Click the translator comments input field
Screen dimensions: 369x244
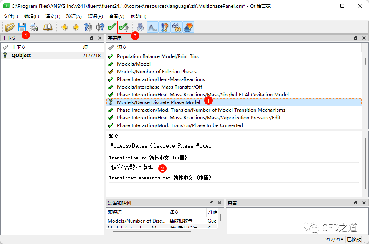(x=234, y=188)
